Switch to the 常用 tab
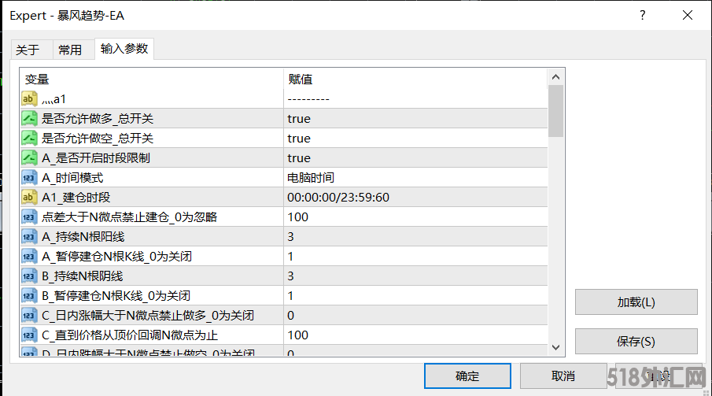Viewport: 712px width, 396px height. 70,50
